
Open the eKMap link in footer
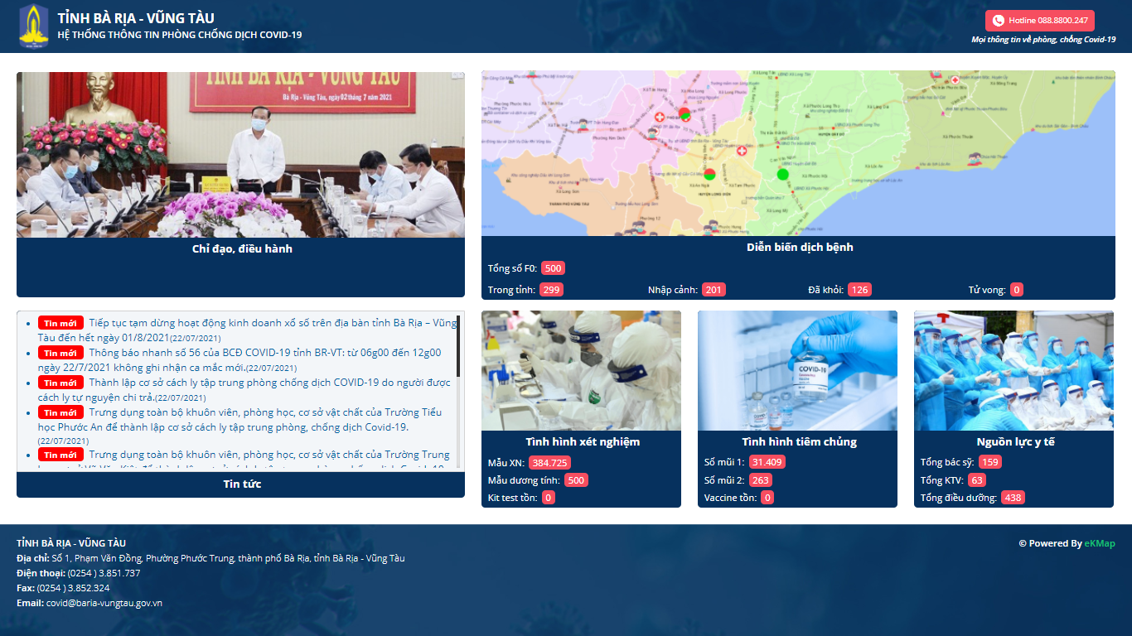tap(1100, 543)
